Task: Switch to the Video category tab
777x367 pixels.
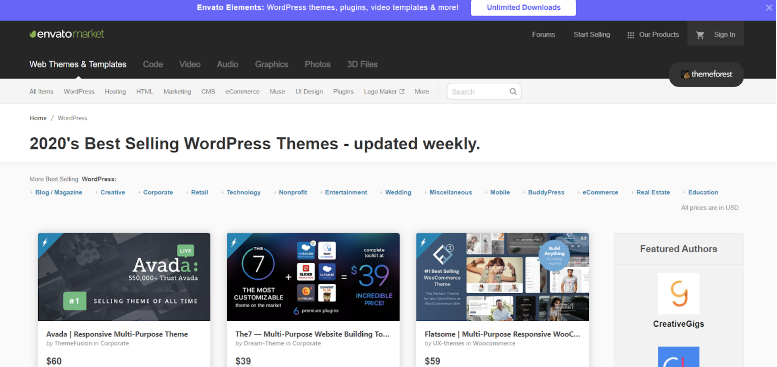Action: [190, 64]
